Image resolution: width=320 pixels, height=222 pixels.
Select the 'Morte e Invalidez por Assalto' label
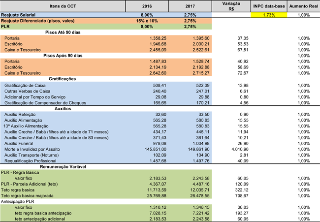pyautogui.click(x=33, y=149)
